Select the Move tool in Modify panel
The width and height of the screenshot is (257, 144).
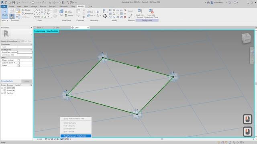(x=105, y=16)
